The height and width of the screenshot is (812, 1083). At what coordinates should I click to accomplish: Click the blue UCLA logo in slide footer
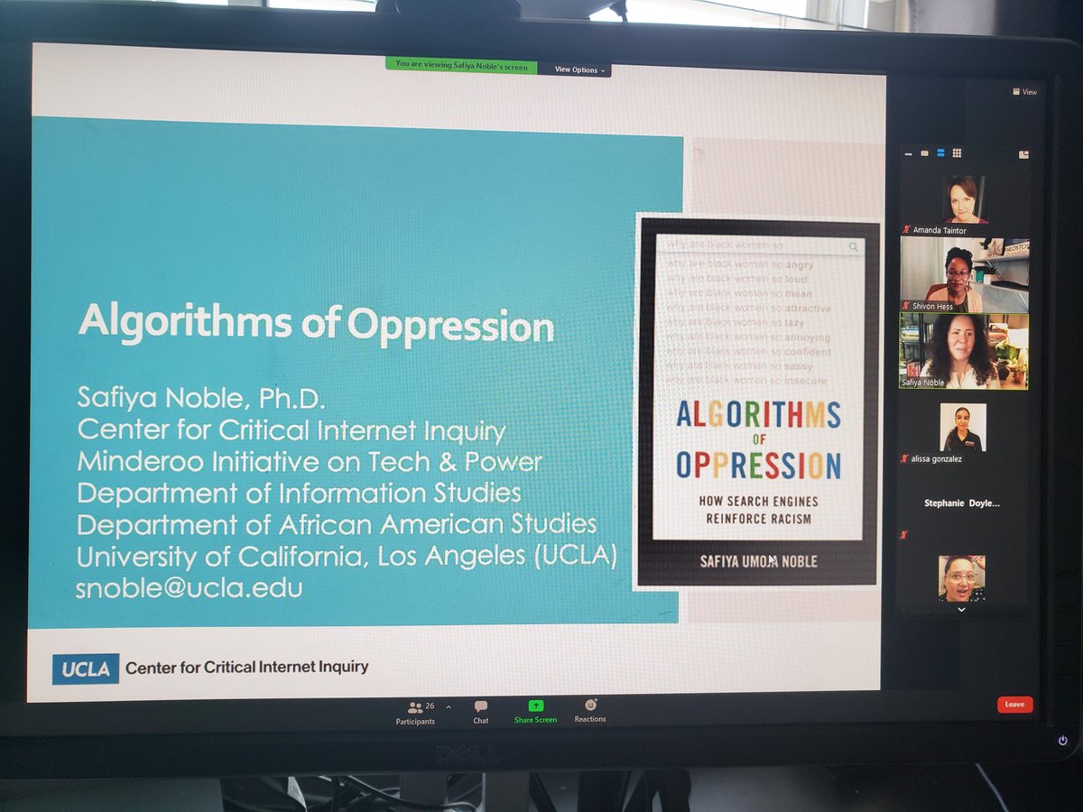click(86, 669)
